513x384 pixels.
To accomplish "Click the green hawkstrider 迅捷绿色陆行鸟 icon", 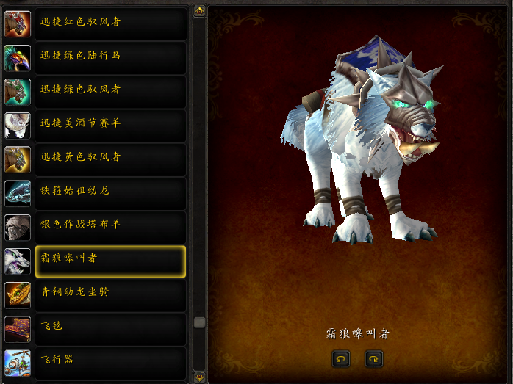I will [18, 58].
